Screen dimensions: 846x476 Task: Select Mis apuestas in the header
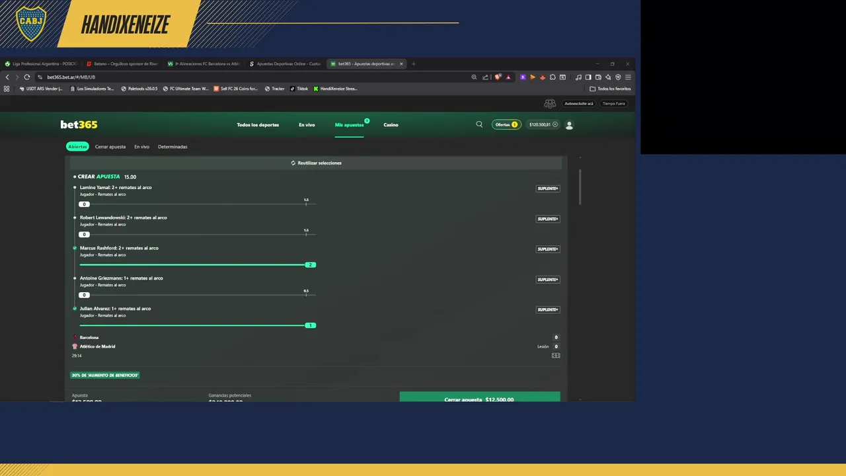click(349, 125)
